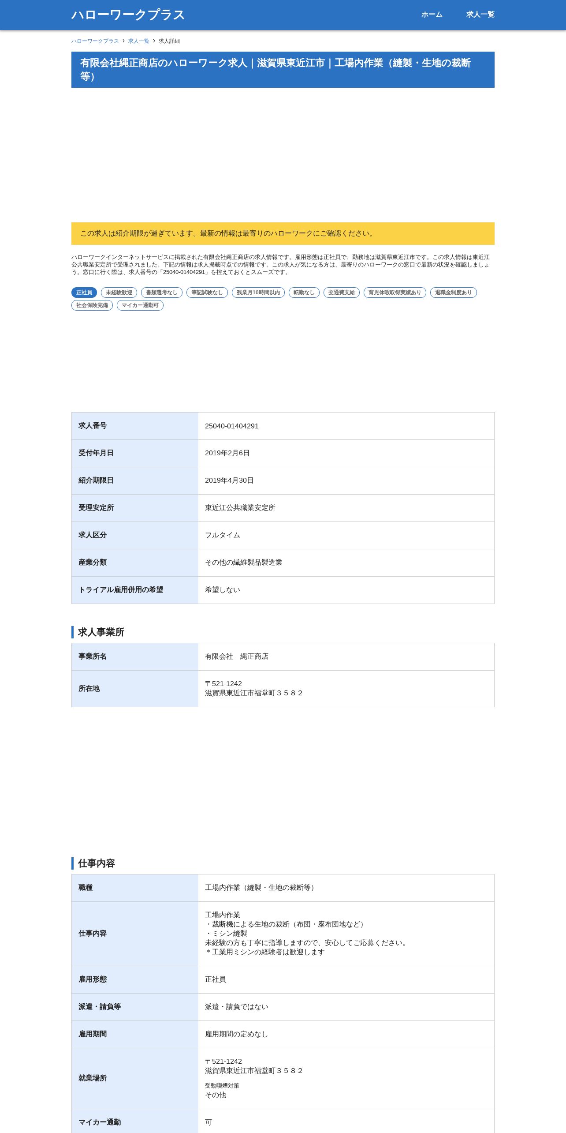The height and width of the screenshot is (1133, 566).
Task: Select the 残業月10時間以内 tag
Action: (x=258, y=293)
